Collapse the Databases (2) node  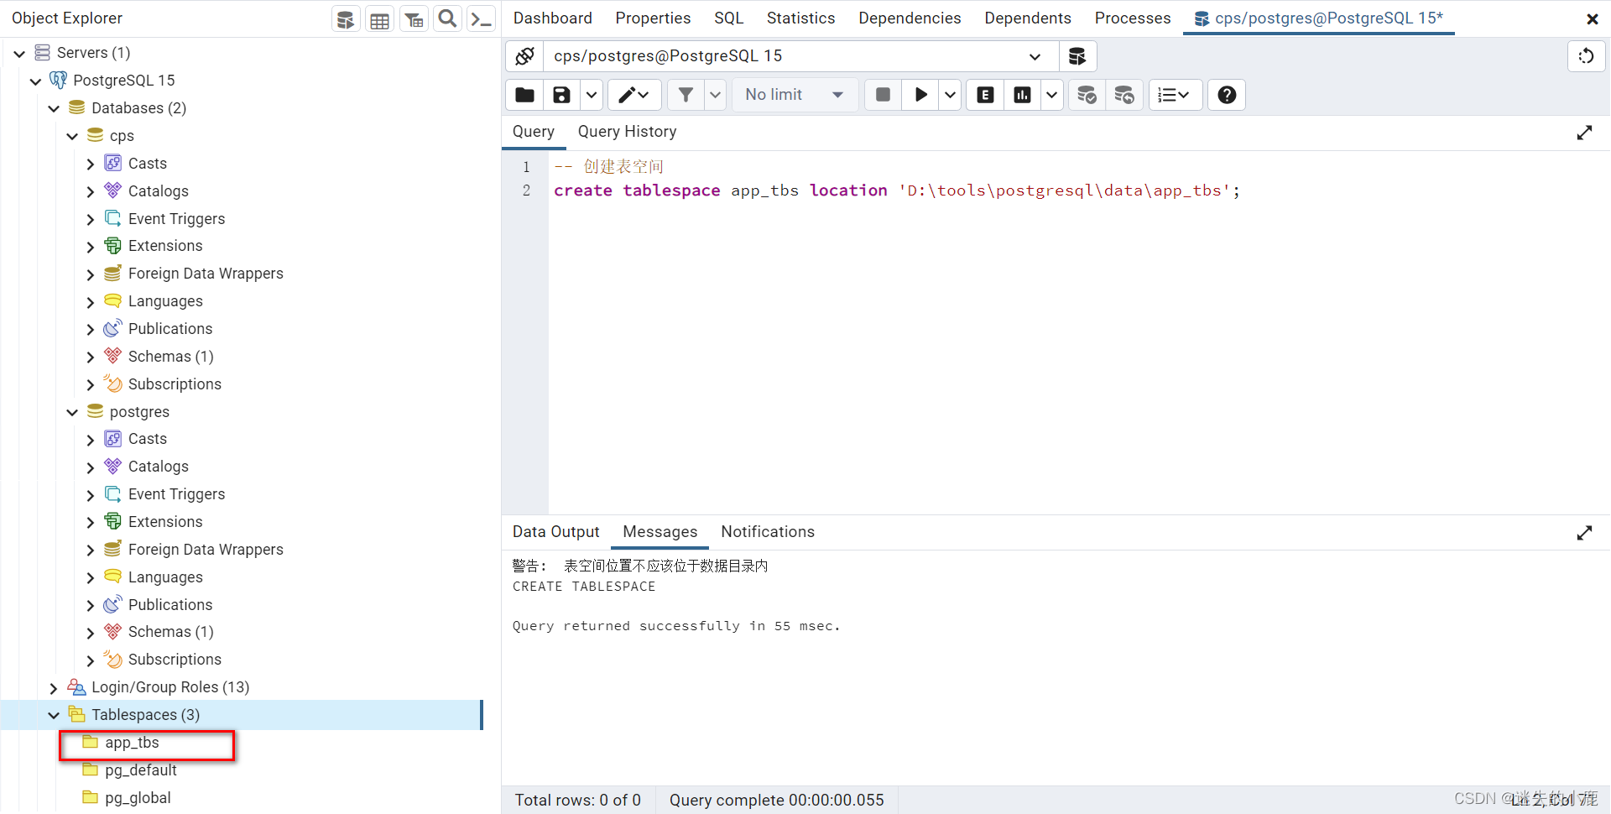pos(54,109)
